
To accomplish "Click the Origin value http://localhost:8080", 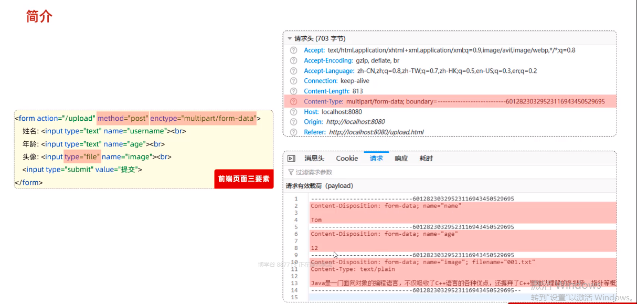I will tap(355, 122).
